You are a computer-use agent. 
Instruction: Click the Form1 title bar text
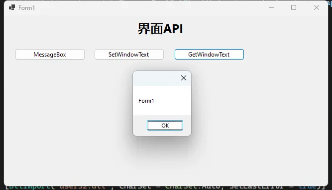(x=26, y=8)
